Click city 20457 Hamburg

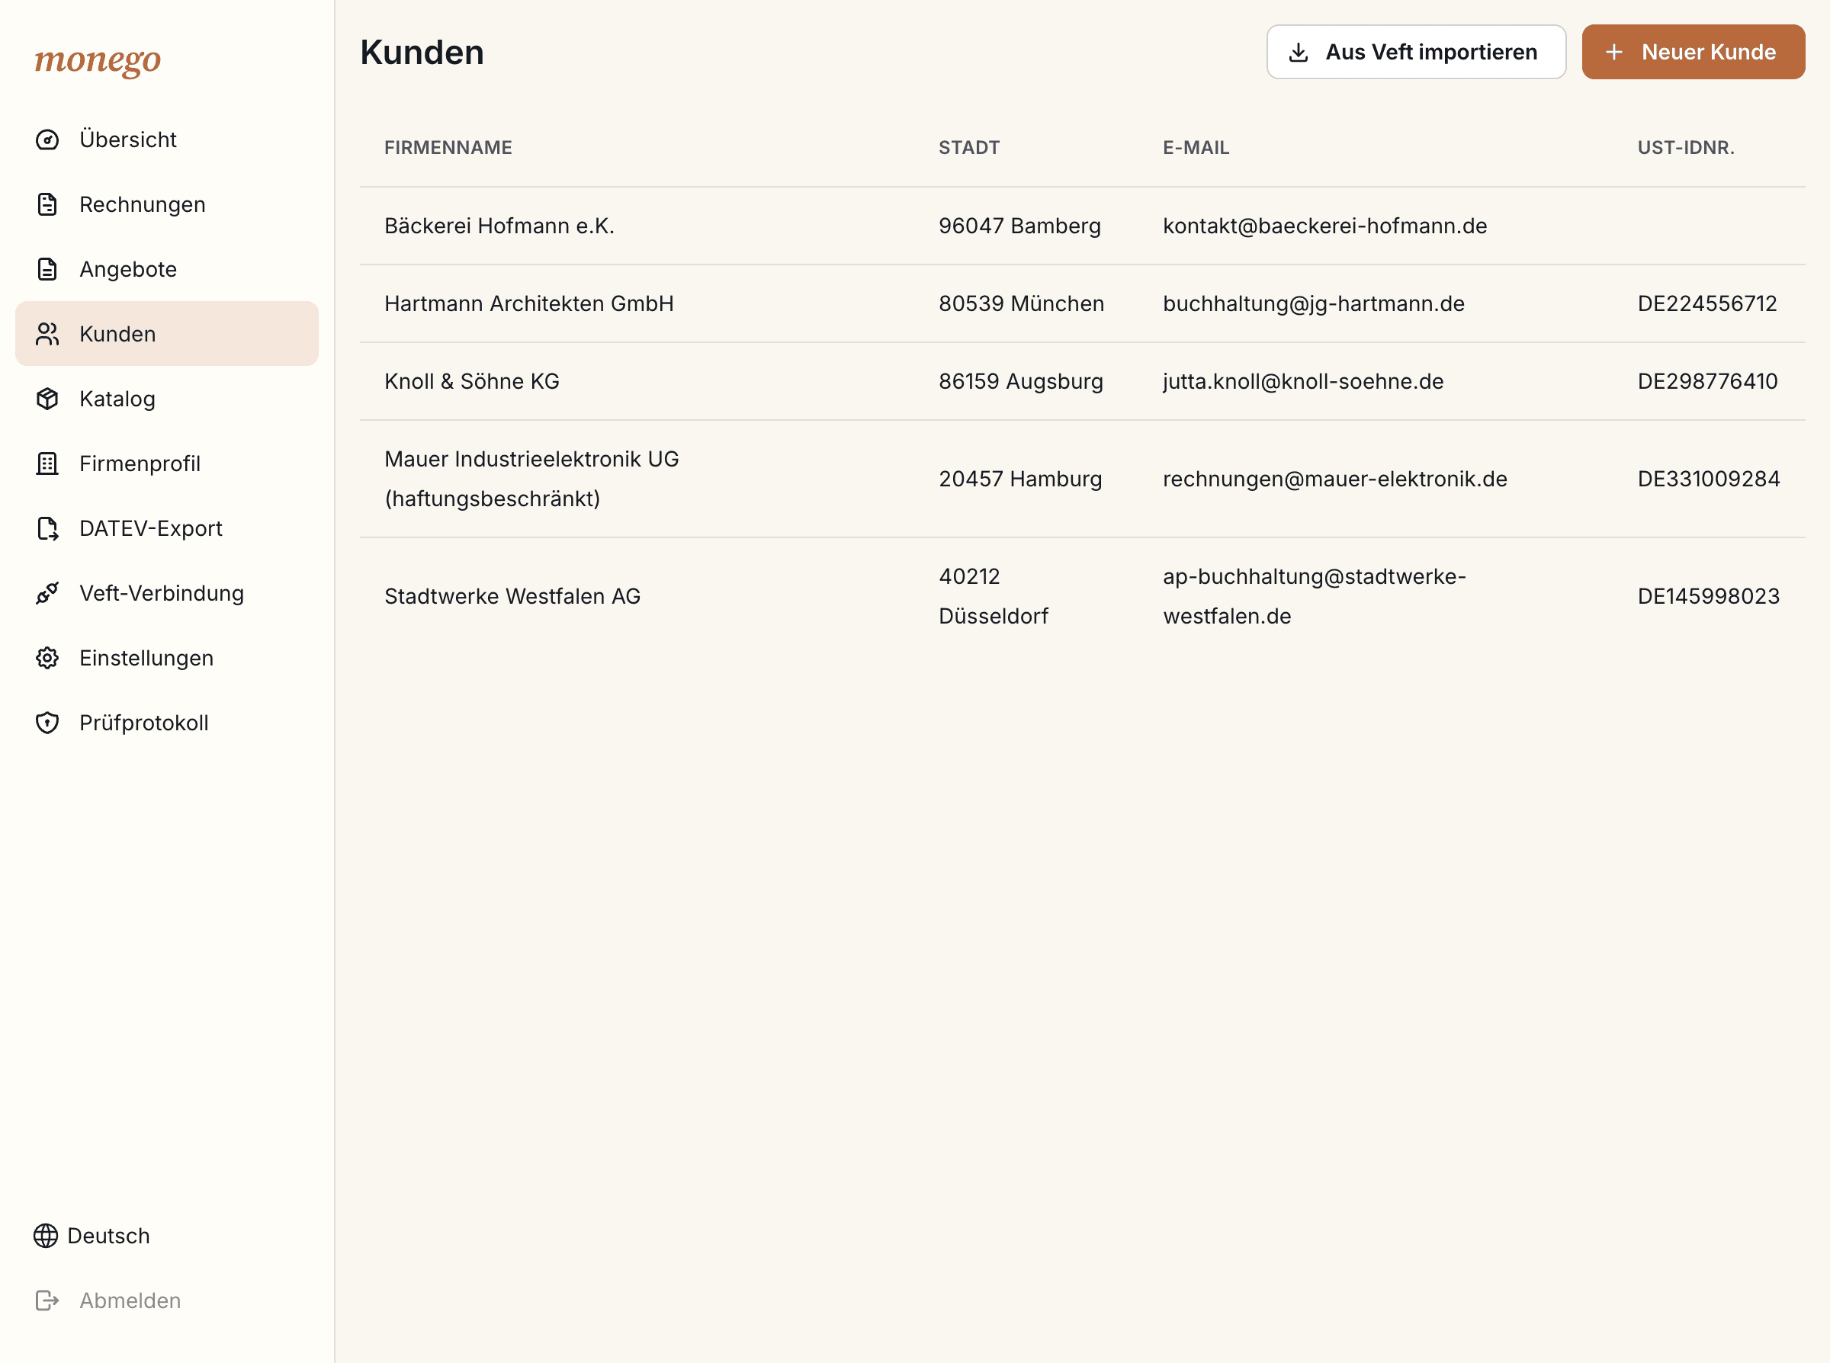pos(1021,479)
